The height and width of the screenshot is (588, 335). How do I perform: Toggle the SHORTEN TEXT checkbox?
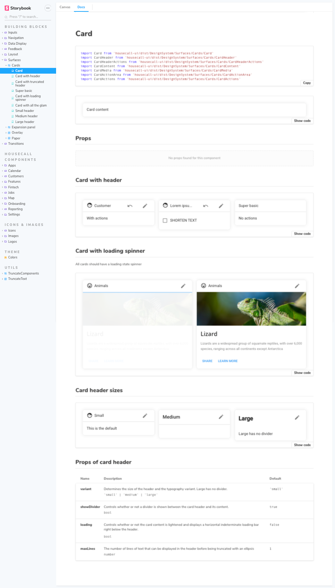(x=165, y=221)
